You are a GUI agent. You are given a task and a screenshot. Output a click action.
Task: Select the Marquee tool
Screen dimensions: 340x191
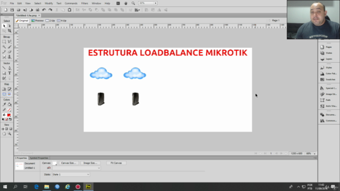click(x=4, y=41)
